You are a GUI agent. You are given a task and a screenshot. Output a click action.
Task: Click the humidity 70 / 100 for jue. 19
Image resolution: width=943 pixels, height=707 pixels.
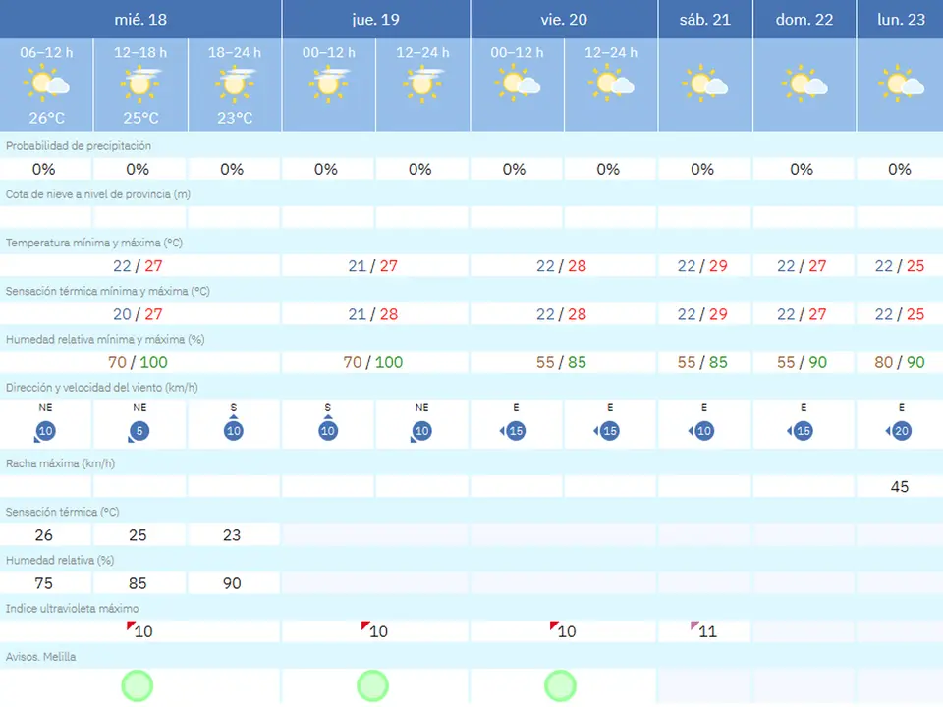(373, 362)
